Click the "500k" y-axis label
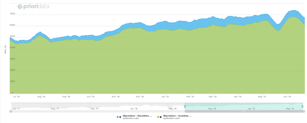This screenshot has width=307, height=123. (x=12, y=36)
